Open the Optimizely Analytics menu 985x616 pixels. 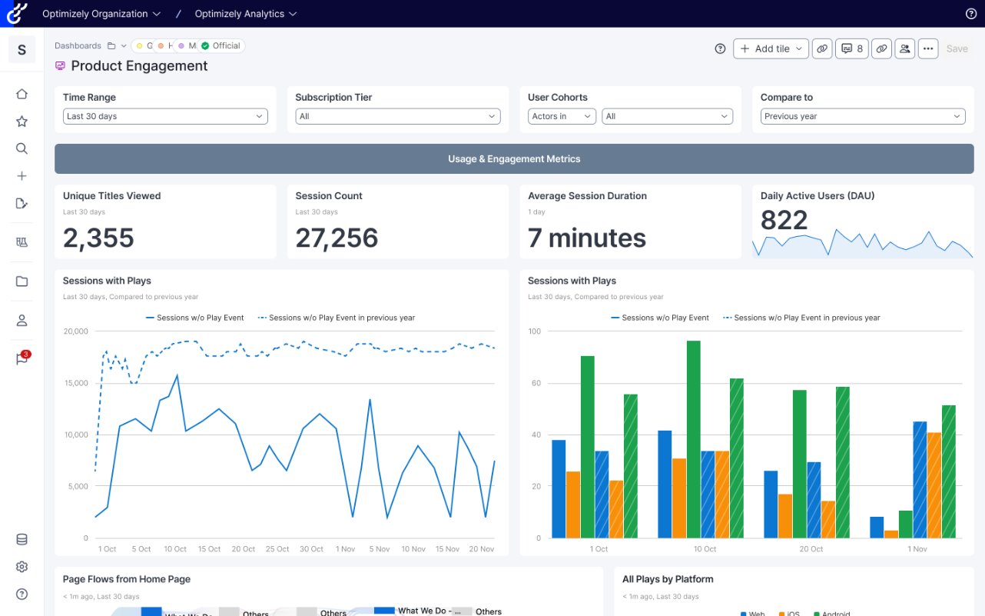245,14
